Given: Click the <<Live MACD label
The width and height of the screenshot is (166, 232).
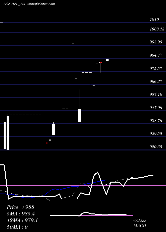Looking at the screenshot, I should [x=140, y=223].
